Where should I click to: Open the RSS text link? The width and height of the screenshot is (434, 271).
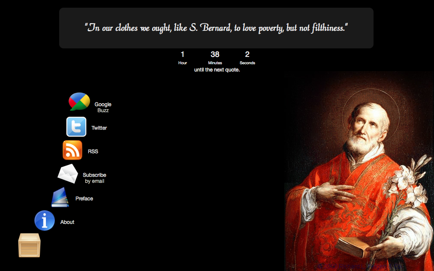[x=93, y=152]
